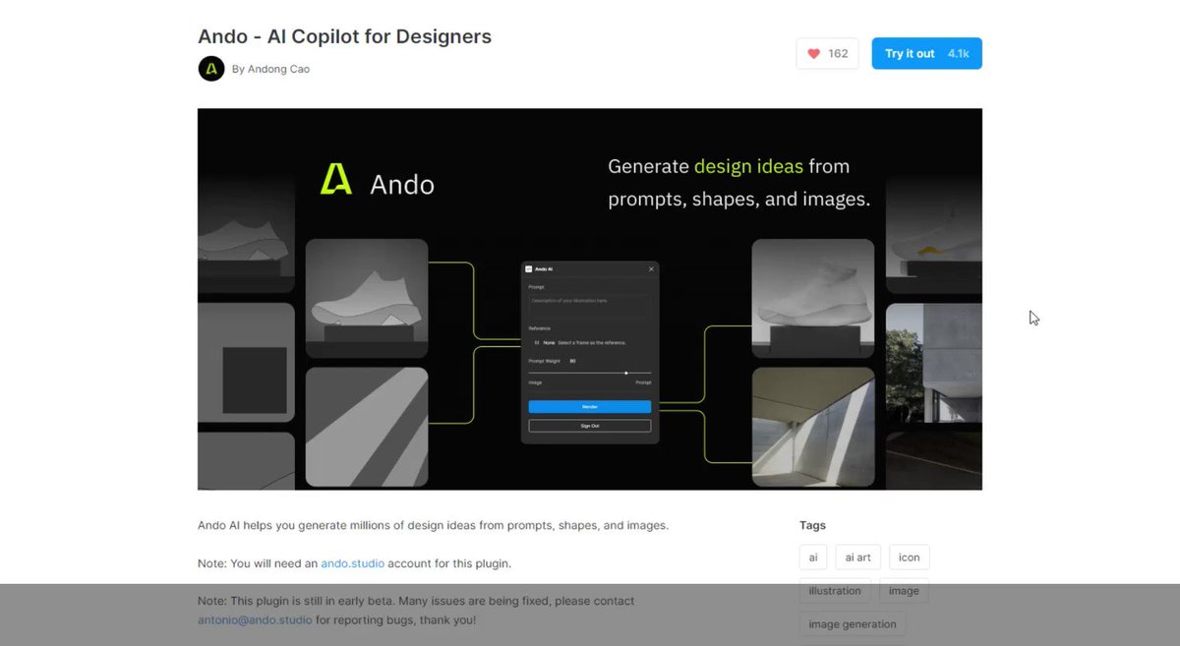This screenshot has height=646, width=1180.
Task: Select the 'ai art' tag
Action: pos(857,558)
